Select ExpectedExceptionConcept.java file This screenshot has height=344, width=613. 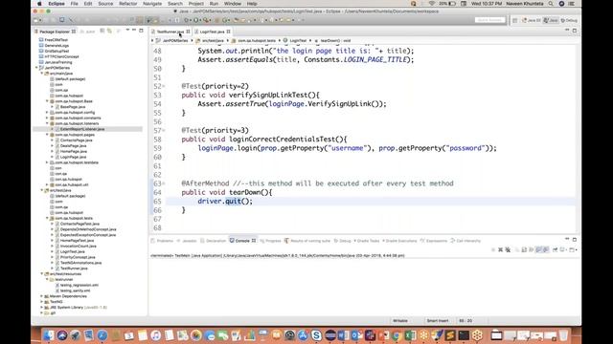(88, 235)
